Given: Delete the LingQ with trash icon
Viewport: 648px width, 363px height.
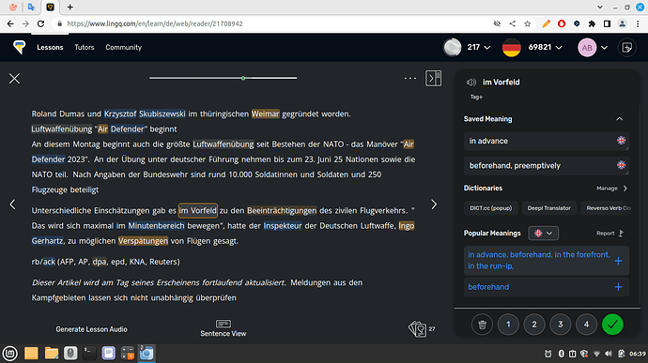Looking at the screenshot, I should coord(482,325).
